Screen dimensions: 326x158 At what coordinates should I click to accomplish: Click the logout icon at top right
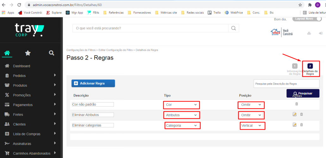tap(320, 33)
